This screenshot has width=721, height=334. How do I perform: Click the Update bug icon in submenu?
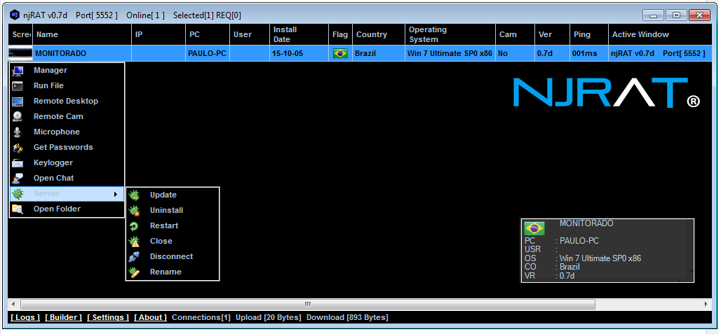click(x=134, y=195)
